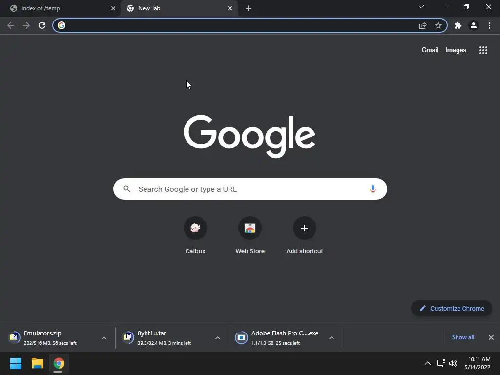The width and height of the screenshot is (500, 375).
Task: Open File Explorer from taskbar
Action: tap(37, 363)
